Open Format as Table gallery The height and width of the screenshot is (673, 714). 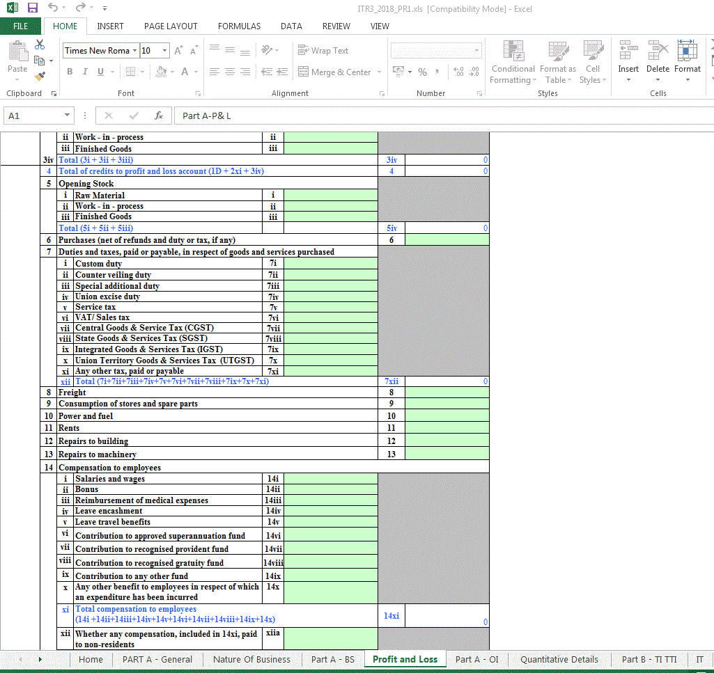[558, 63]
